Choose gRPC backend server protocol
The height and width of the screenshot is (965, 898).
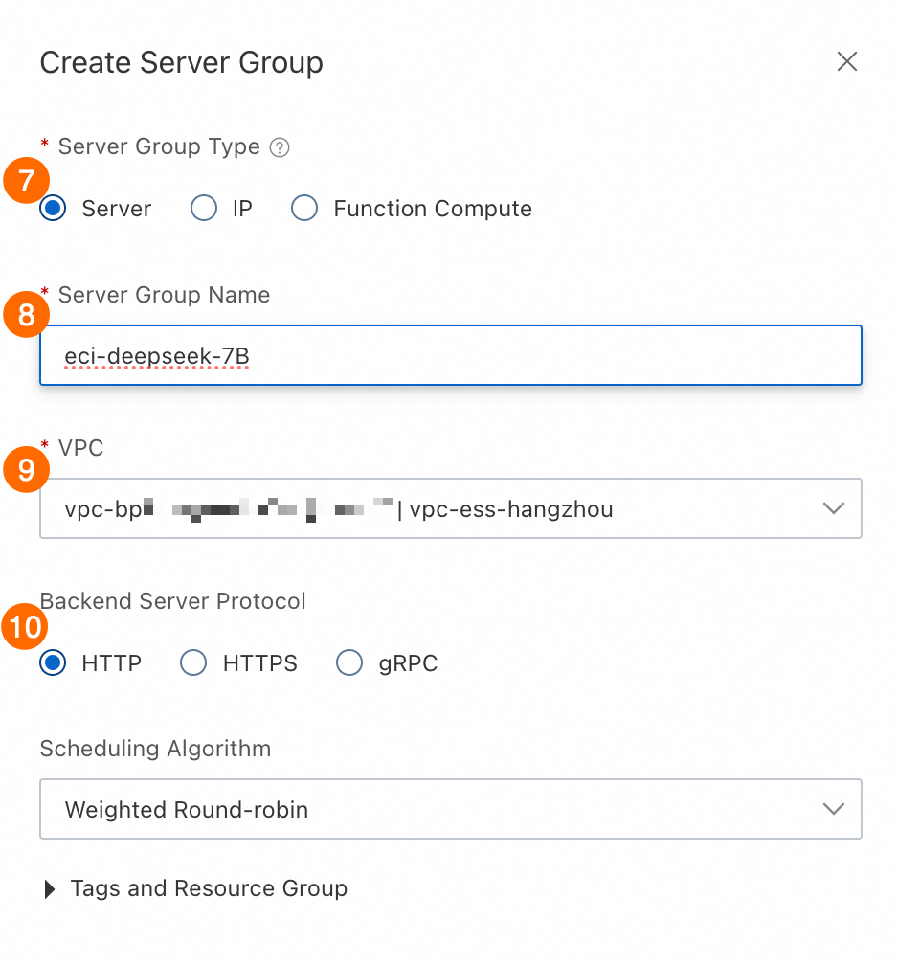(x=349, y=662)
